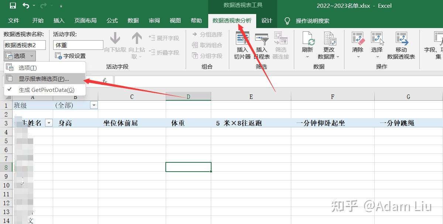Viewport: 443px width, 224px height.
Task: Click 插入日程表 to insert a timeline
Action: coord(261,44)
